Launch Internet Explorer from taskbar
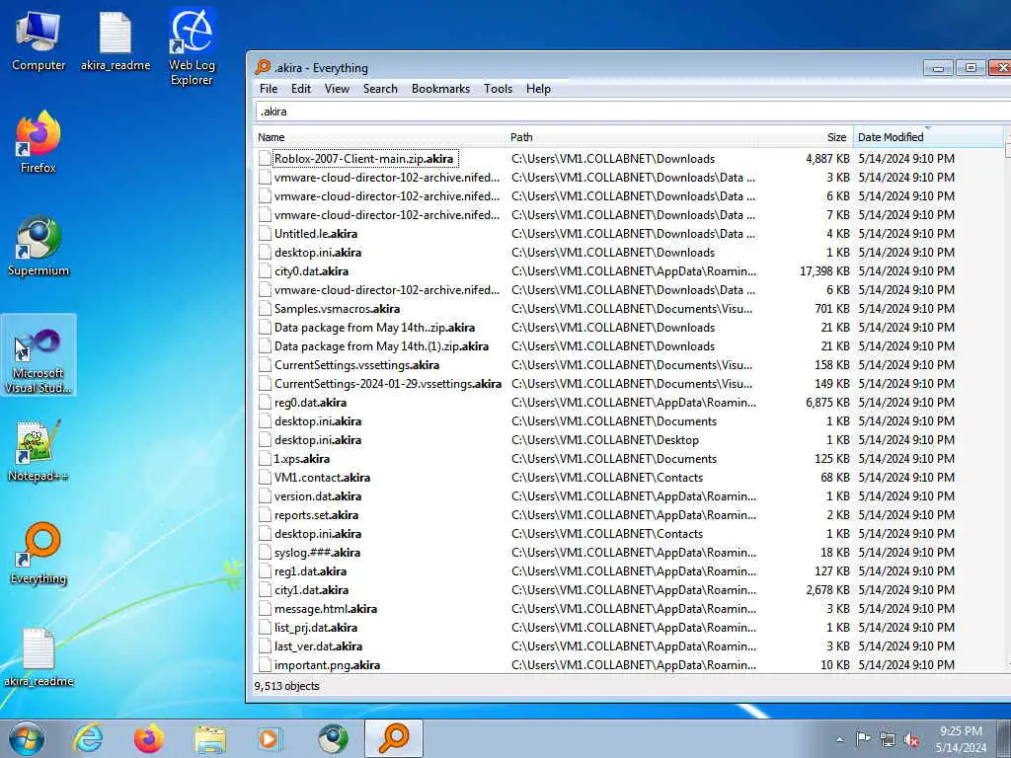The width and height of the screenshot is (1011, 758). pyautogui.click(x=88, y=738)
